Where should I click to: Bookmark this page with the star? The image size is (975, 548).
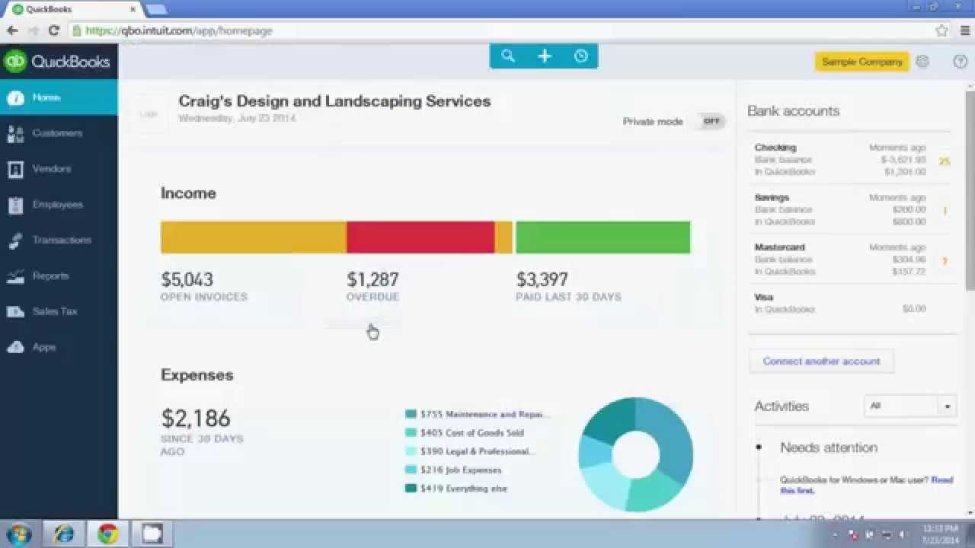941,30
